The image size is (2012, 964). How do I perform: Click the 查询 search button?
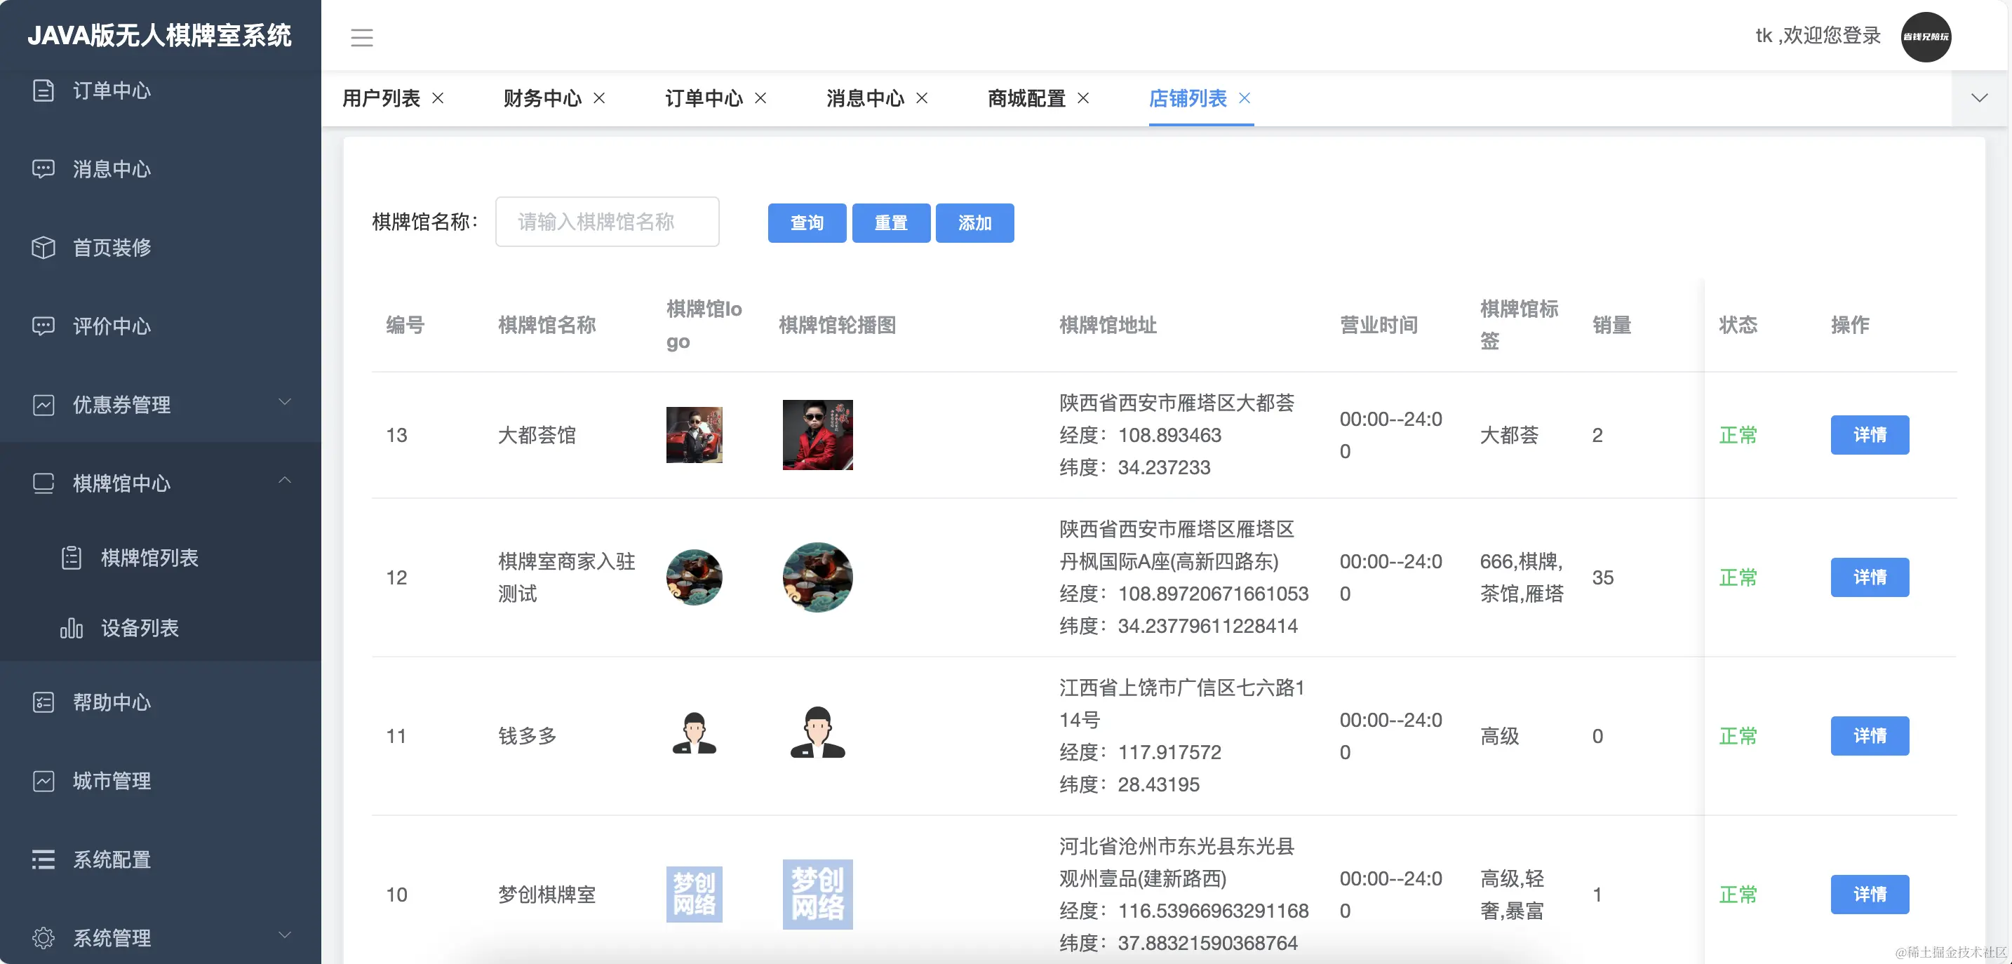click(806, 222)
